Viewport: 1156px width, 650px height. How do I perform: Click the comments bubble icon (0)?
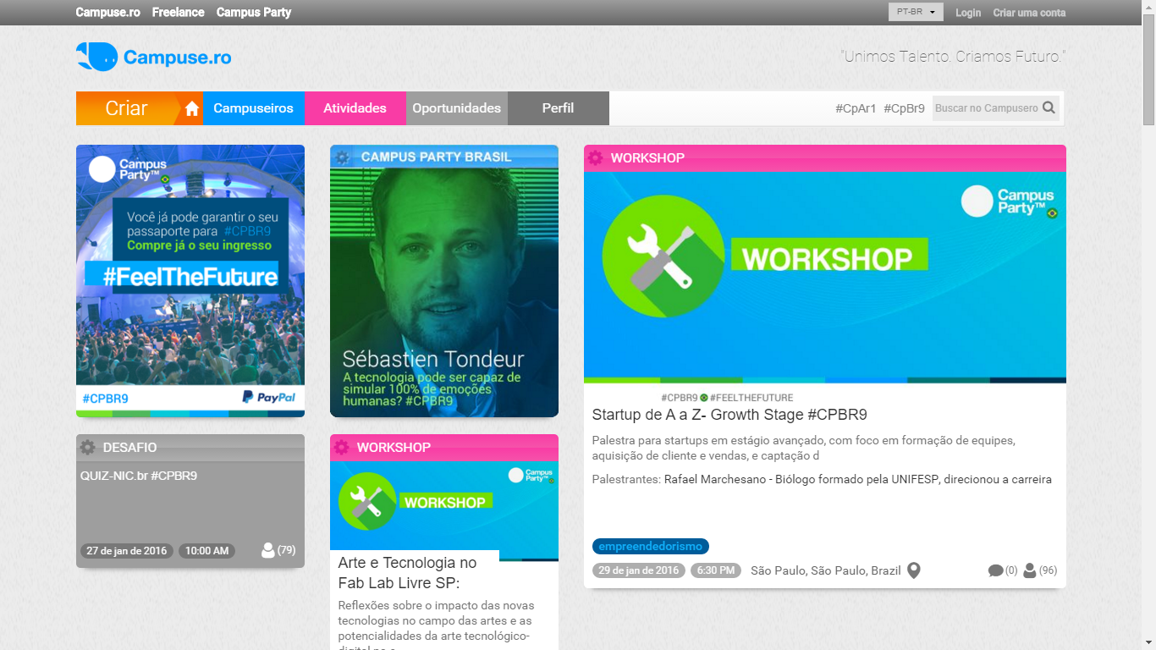point(995,570)
